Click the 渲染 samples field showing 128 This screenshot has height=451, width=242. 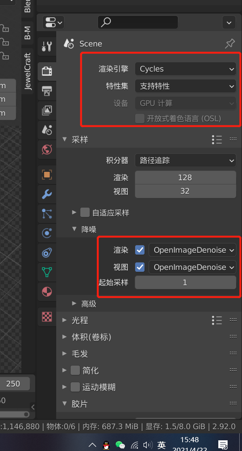tap(185, 177)
